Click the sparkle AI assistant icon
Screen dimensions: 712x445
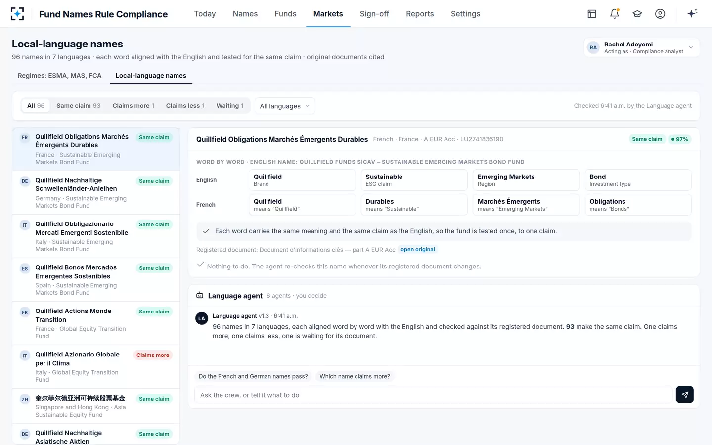692,13
